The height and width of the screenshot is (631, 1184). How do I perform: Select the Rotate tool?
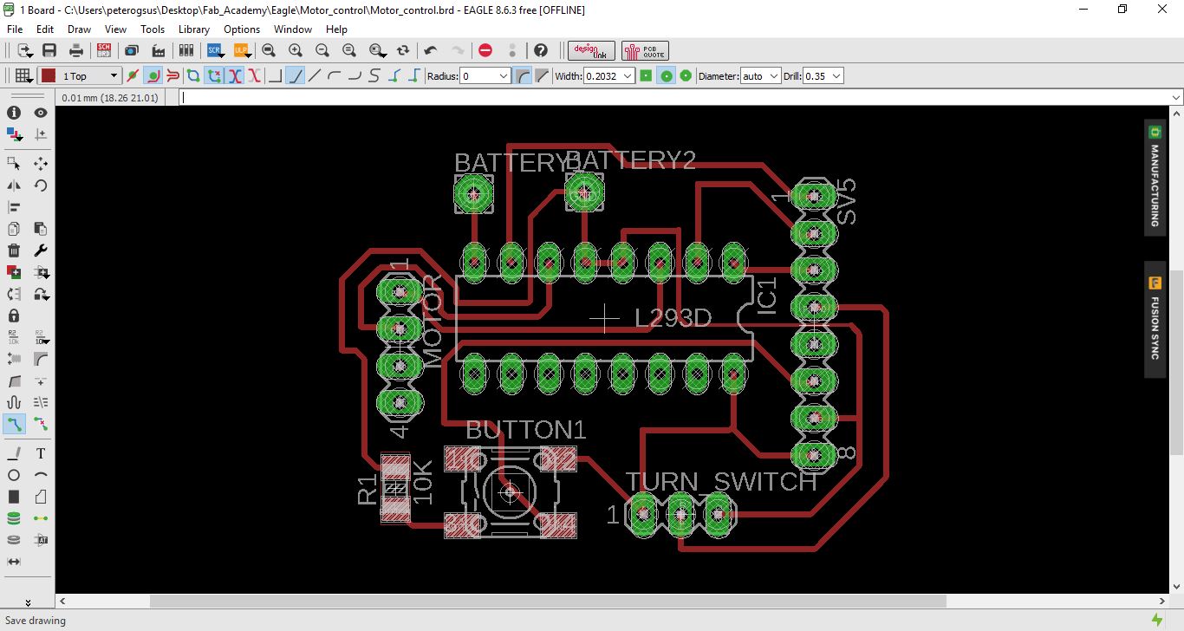[41, 185]
